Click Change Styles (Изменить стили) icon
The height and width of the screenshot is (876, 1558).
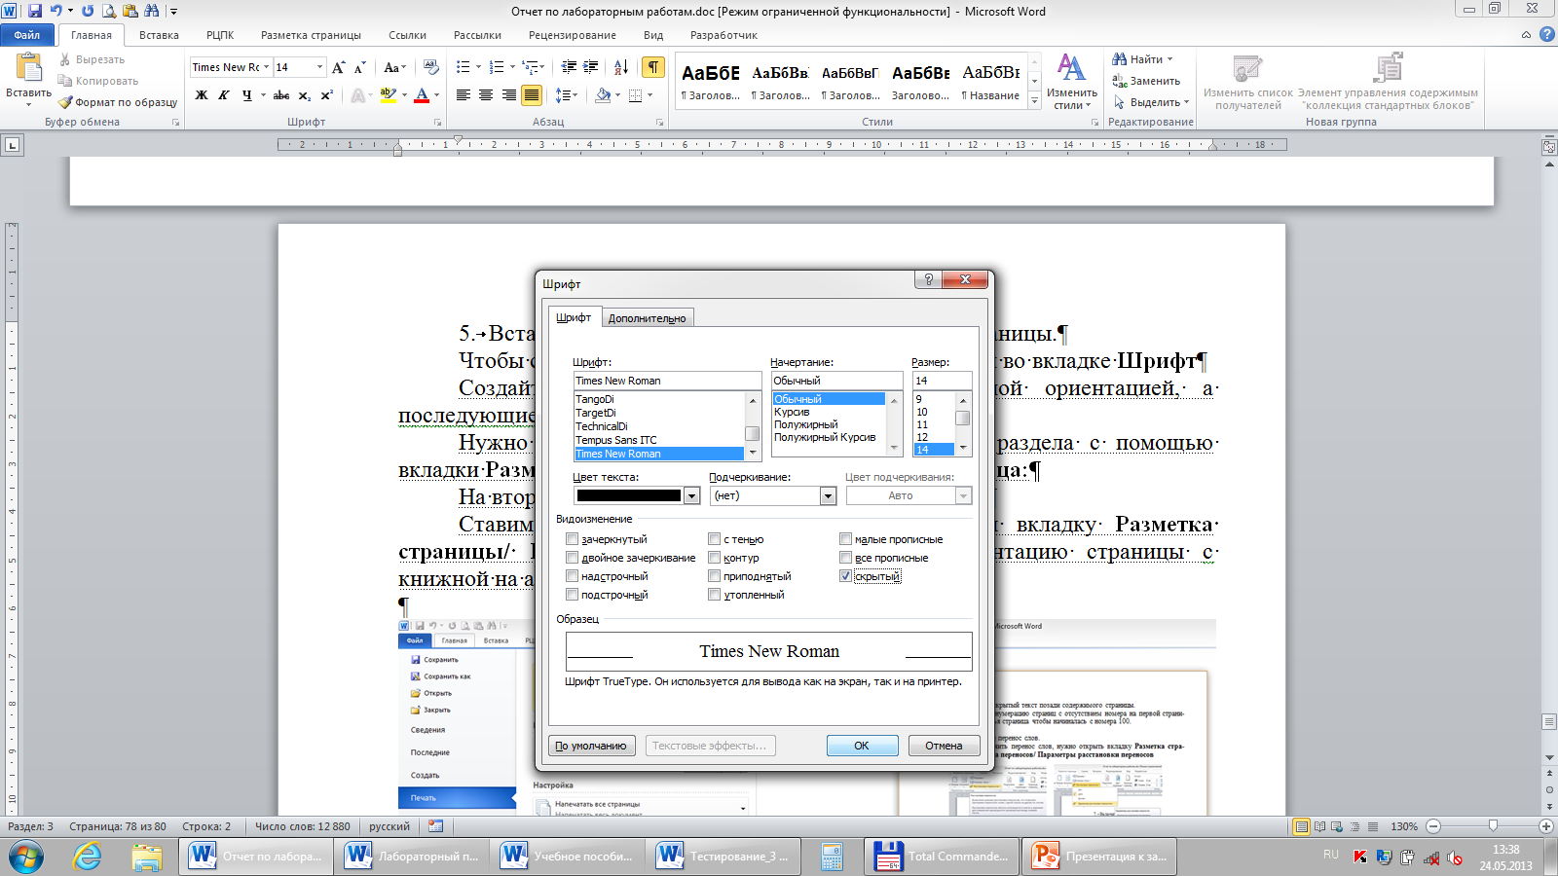1071,82
